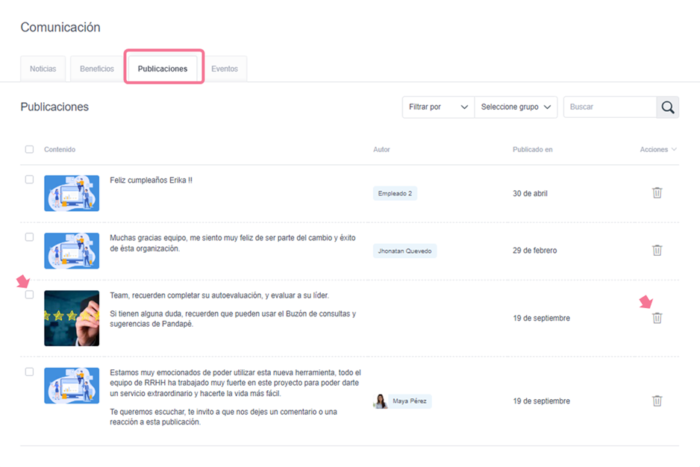The height and width of the screenshot is (467, 700).
Task: Tick the autoevaluación post checkbox
Action: (29, 295)
